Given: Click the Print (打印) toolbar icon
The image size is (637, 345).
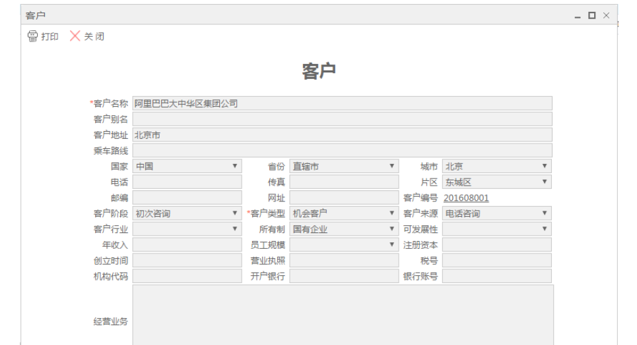Looking at the screenshot, I should (x=32, y=36).
